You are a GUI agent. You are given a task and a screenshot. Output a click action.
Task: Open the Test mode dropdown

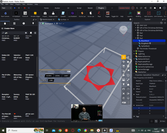click(6, 8)
